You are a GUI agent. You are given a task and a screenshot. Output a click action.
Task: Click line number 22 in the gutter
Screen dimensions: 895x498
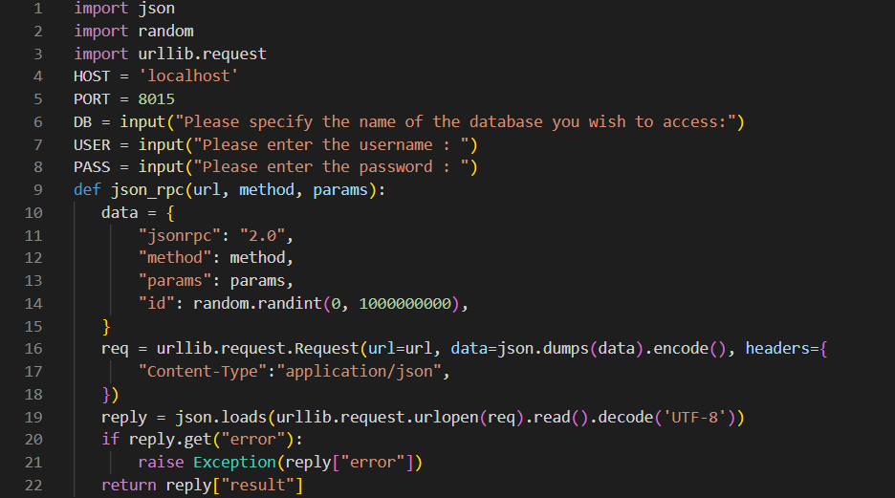[x=33, y=485]
